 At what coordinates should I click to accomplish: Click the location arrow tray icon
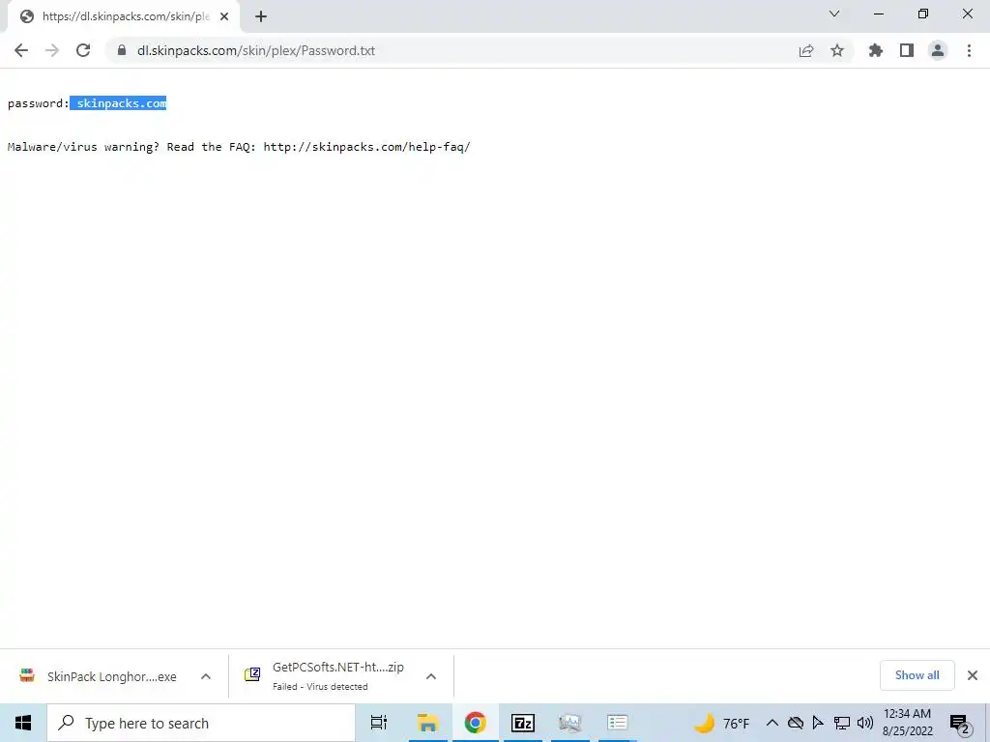(818, 723)
